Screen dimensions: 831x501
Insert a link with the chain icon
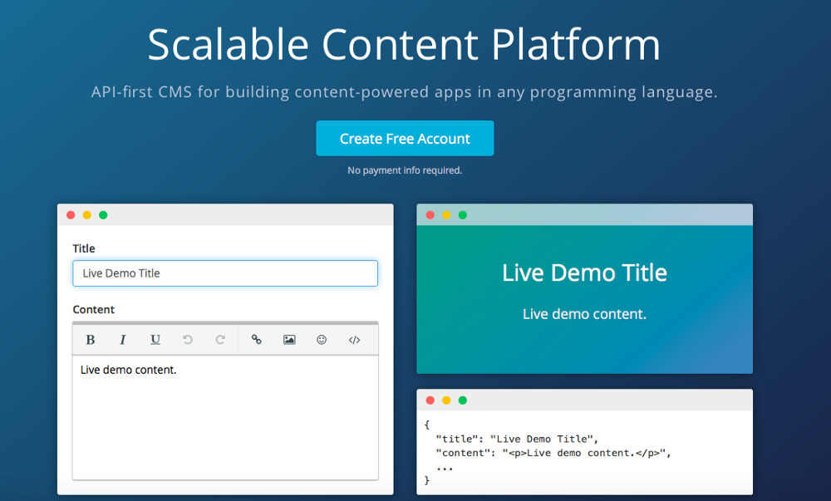(x=257, y=340)
